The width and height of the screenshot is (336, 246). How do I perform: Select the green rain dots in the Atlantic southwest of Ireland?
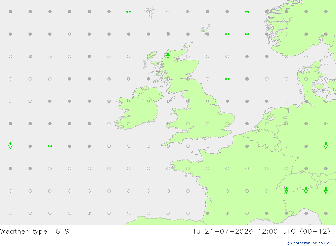[x=50, y=146]
